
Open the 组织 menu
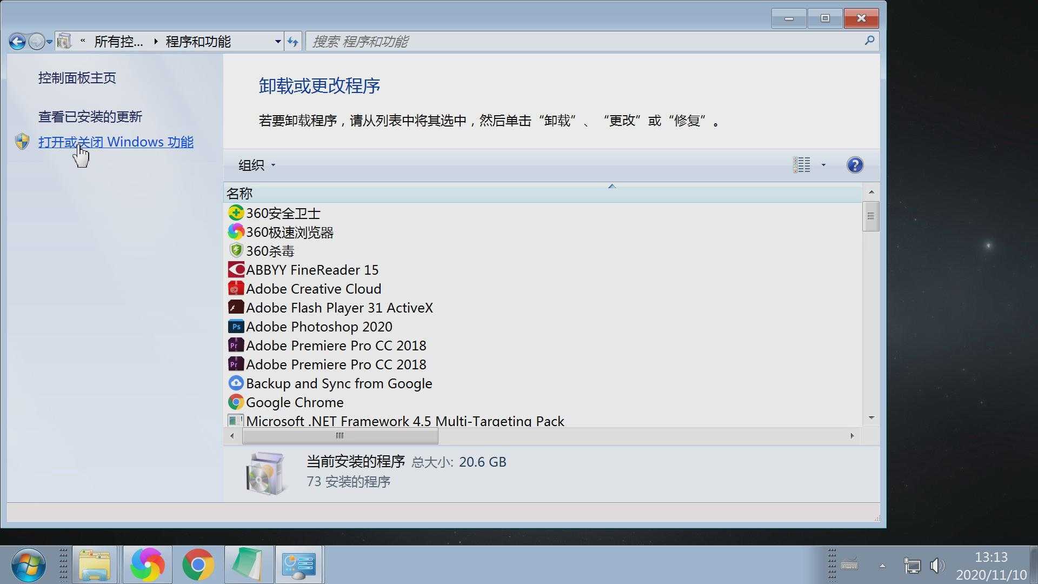257,165
